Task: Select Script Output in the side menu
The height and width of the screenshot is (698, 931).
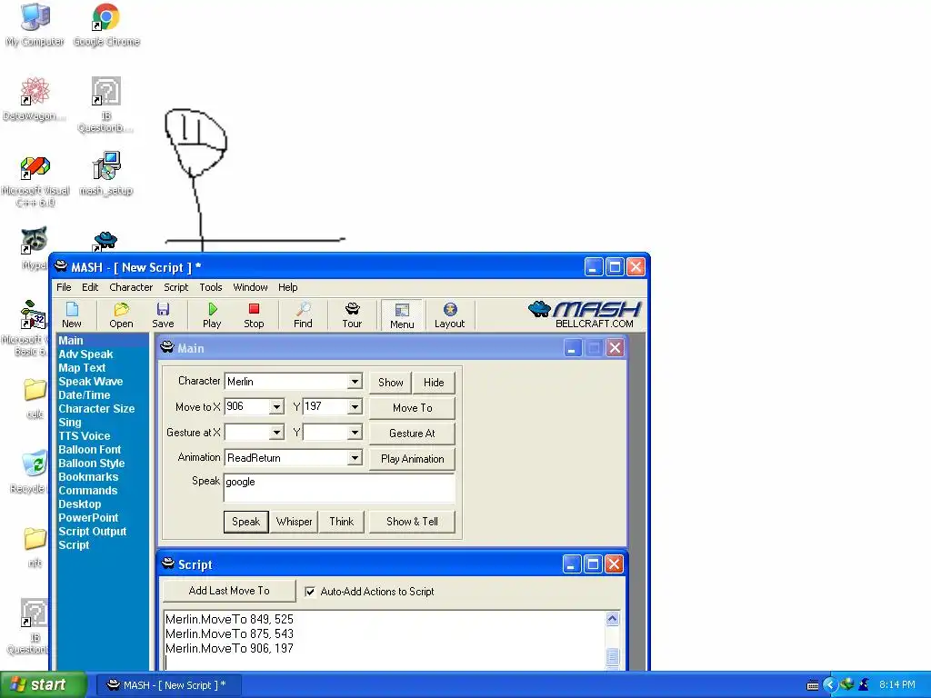Action: [x=92, y=532]
